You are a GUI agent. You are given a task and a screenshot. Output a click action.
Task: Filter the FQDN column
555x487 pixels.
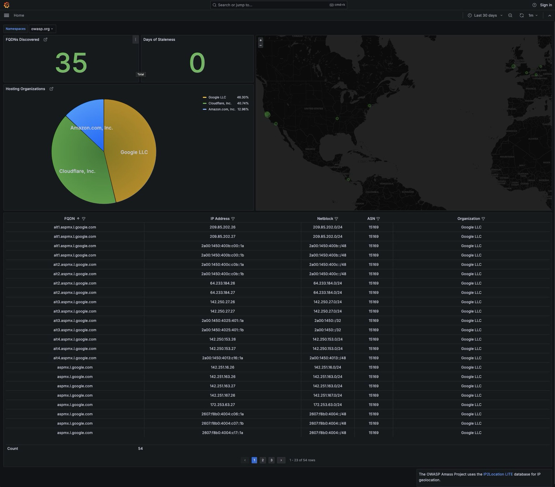83,219
